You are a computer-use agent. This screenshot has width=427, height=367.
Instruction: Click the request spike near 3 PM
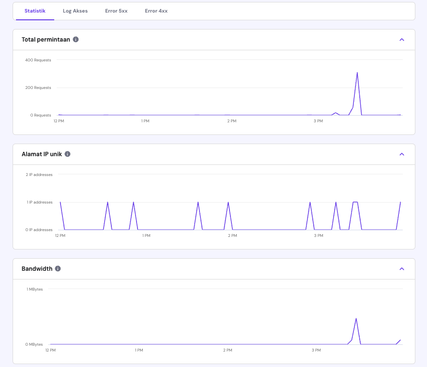[x=357, y=73]
